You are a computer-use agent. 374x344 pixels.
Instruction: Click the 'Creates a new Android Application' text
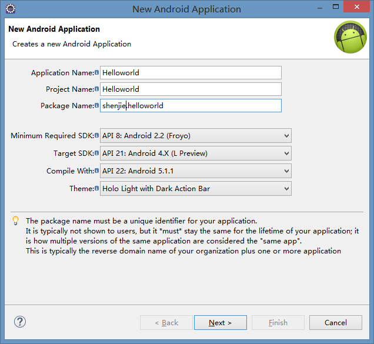pyautogui.click(x=72, y=44)
